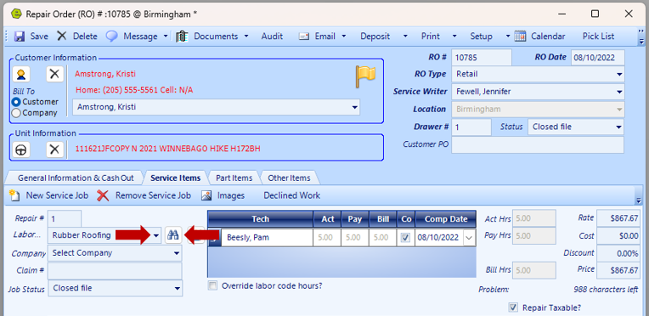Expand the Documents dropdown arrow
Screen dimensions: 649x316
pyautogui.click(x=246, y=37)
